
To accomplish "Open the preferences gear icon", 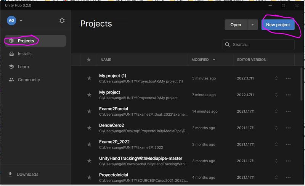I will 62,21.
